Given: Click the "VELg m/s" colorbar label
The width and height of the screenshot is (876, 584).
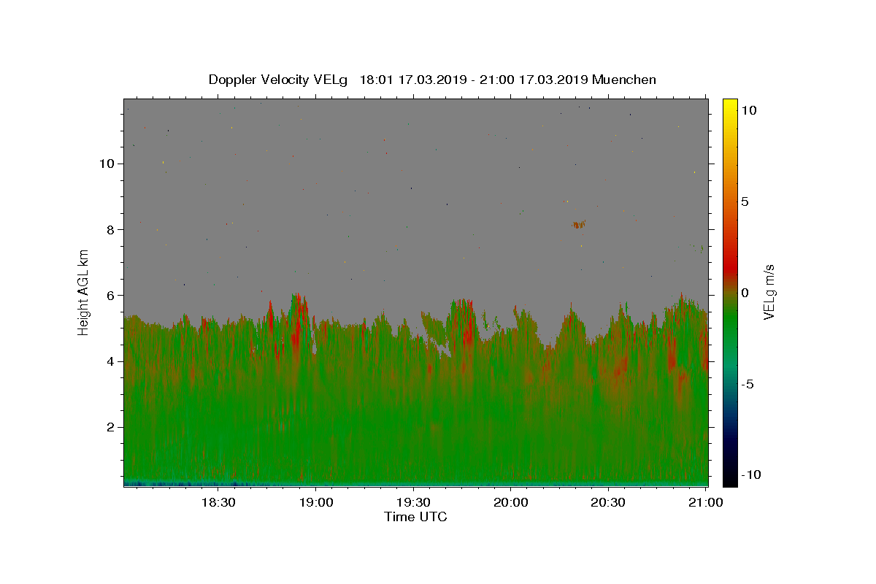Looking at the screenshot, I should [769, 292].
